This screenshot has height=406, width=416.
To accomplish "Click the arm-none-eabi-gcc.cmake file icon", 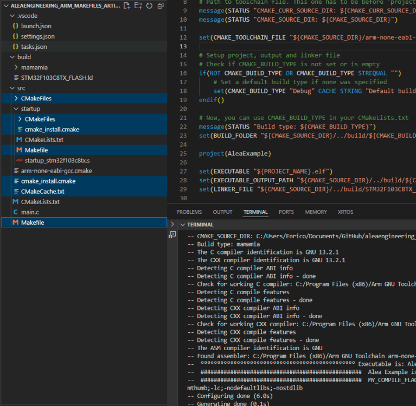I will tap(16, 171).
